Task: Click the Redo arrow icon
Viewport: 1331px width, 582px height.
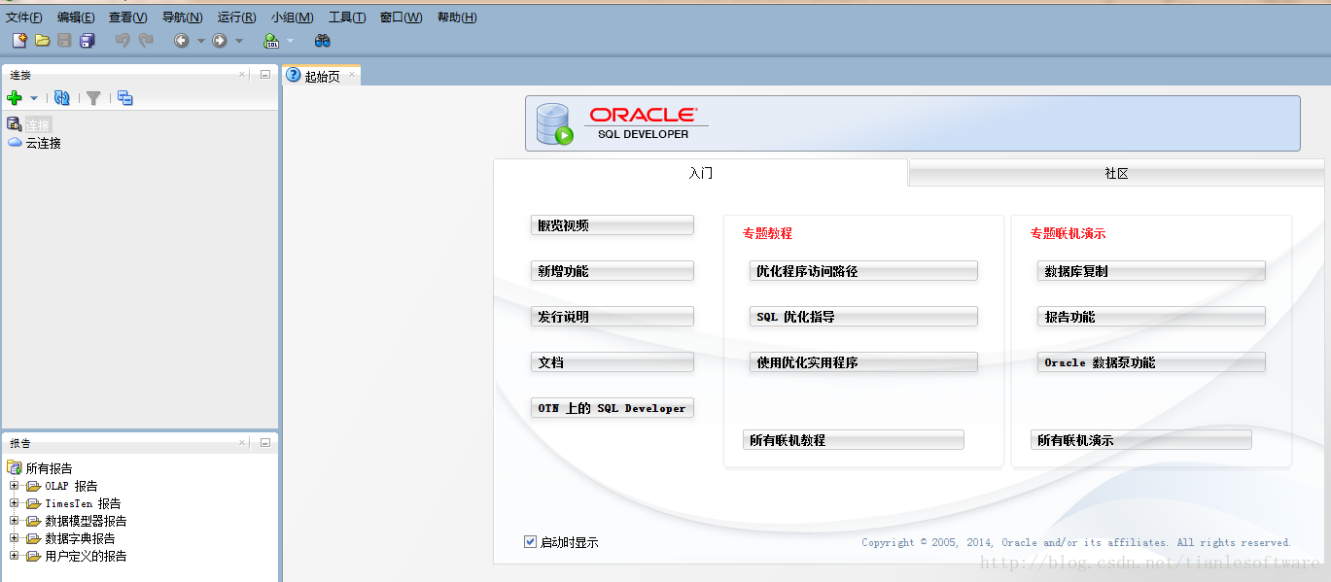Action: [x=146, y=40]
